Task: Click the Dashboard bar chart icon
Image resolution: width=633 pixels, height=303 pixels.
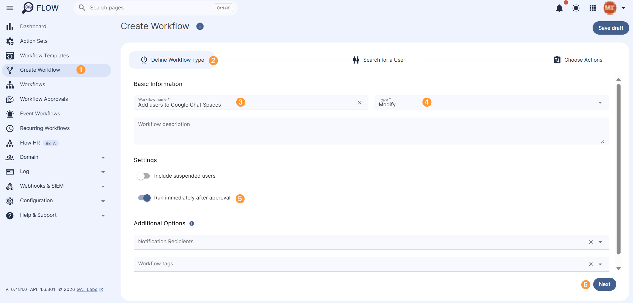Action: [x=10, y=27]
